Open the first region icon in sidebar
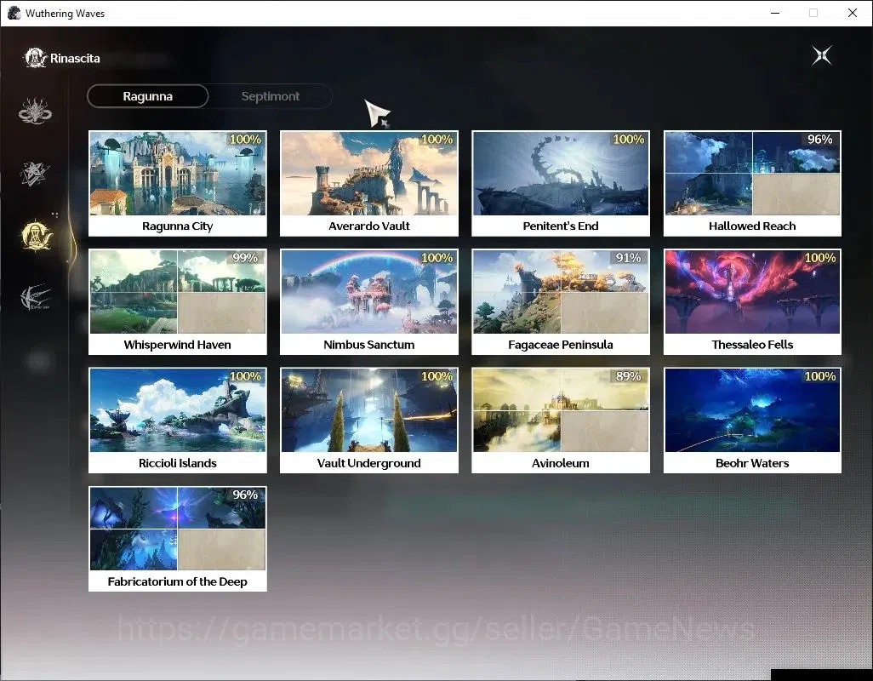The width and height of the screenshot is (873, 681). tap(35, 111)
